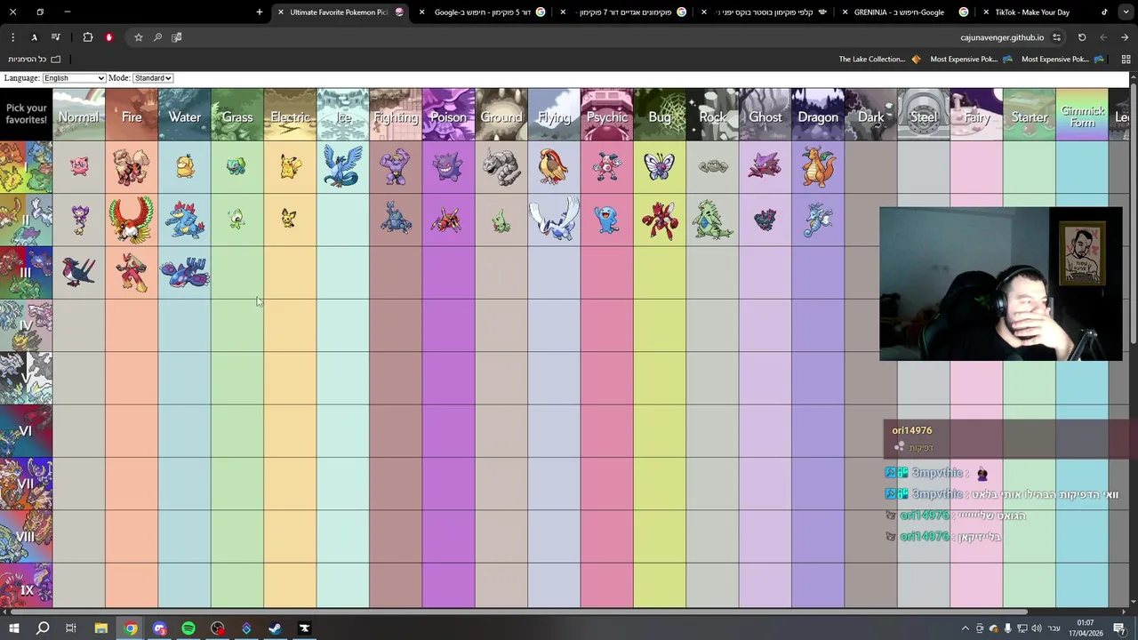Bookmark this page with the star icon
The height and width of the screenshot is (640, 1138).
(x=139, y=37)
